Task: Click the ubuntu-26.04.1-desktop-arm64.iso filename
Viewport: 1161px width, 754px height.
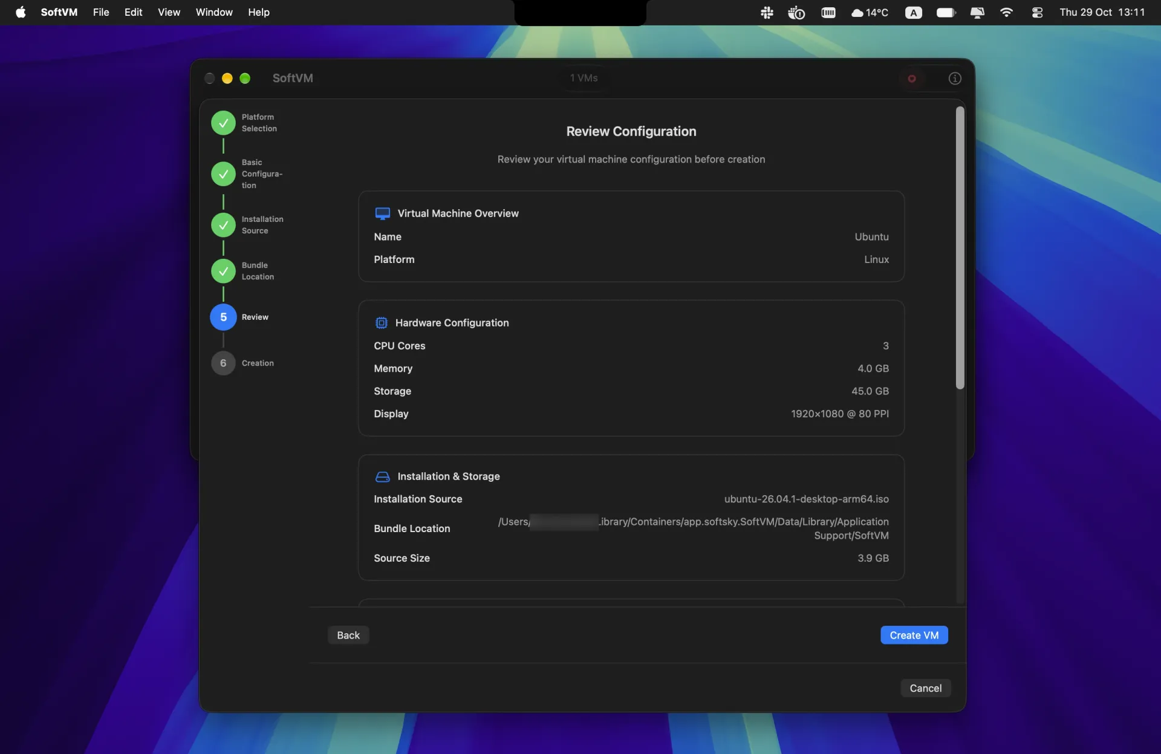Action: coord(806,499)
